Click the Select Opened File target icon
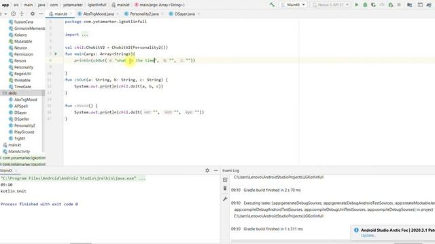435x244 pixels. click(14, 14)
